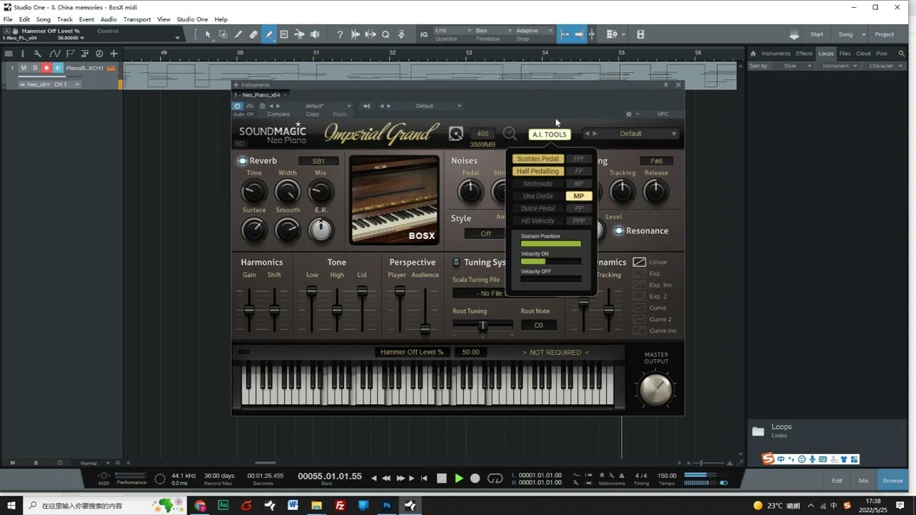Image resolution: width=916 pixels, height=515 pixels.
Task: Enable the Sustain Pedal option
Action: pyautogui.click(x=538, y=159)
